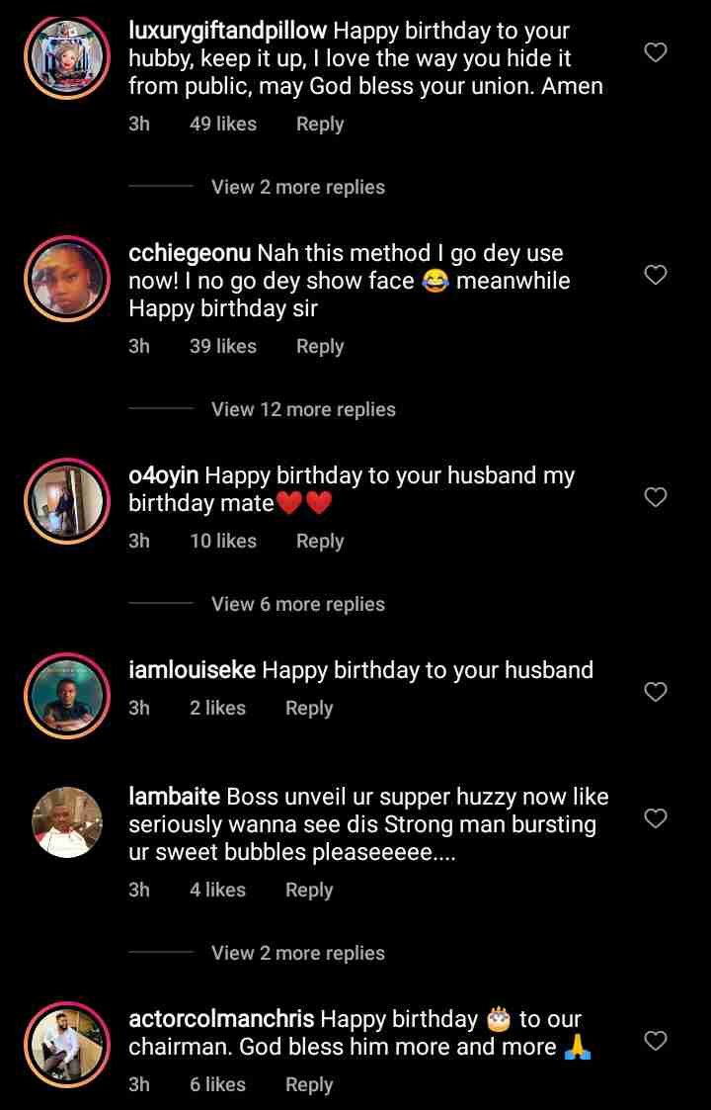Image resolution: width=711 pixels, height=1110 pixels.
Task: View o4oyin's profile picture
Action: [x=67, y=502]
